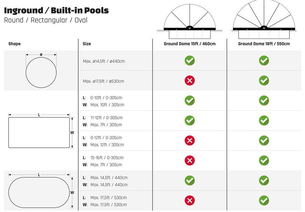Click green check for ø17,5ft under 18ft dome
Image resolution: width=305 pixels, height=212 pixels.
(x=264, y=81)
